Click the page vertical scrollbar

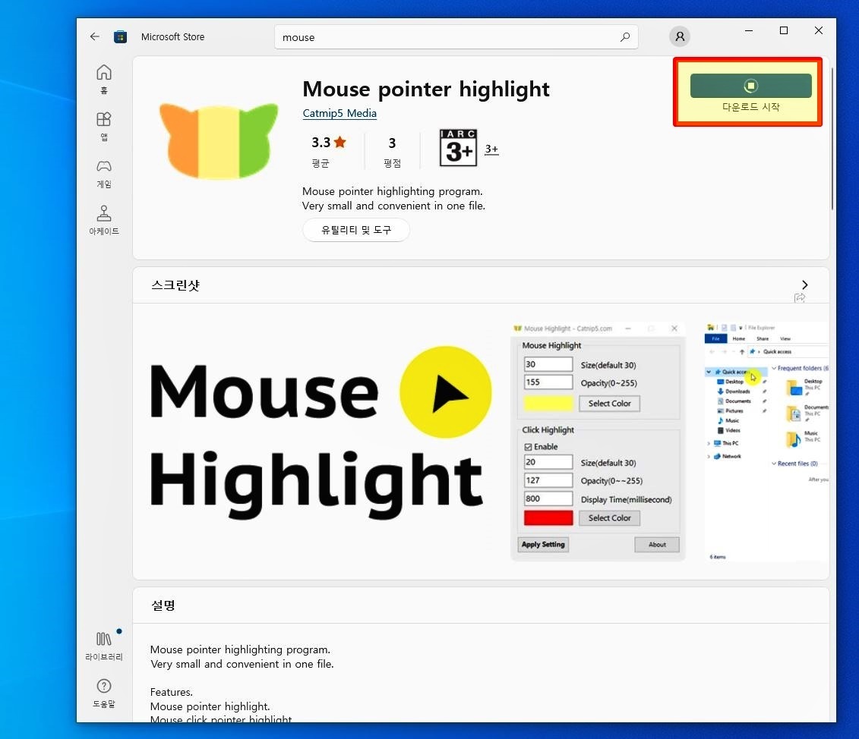coord(832,139)
